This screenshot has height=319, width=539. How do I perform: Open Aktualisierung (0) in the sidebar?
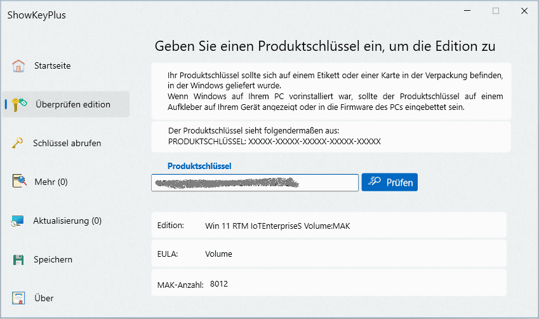pyautogui.click(x=67, y=221)
